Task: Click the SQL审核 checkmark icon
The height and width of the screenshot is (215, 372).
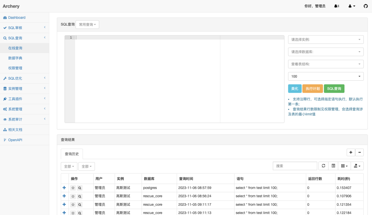Action: tap(5, 28)
